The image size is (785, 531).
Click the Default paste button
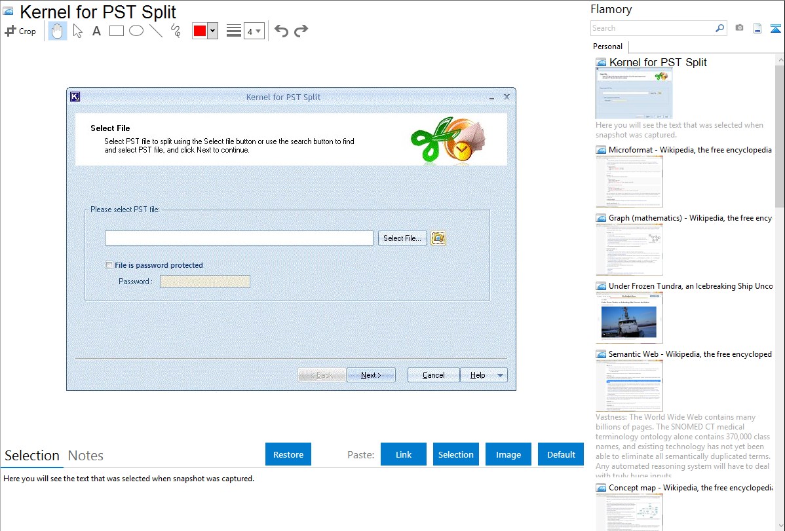click(x=561, y=454)
